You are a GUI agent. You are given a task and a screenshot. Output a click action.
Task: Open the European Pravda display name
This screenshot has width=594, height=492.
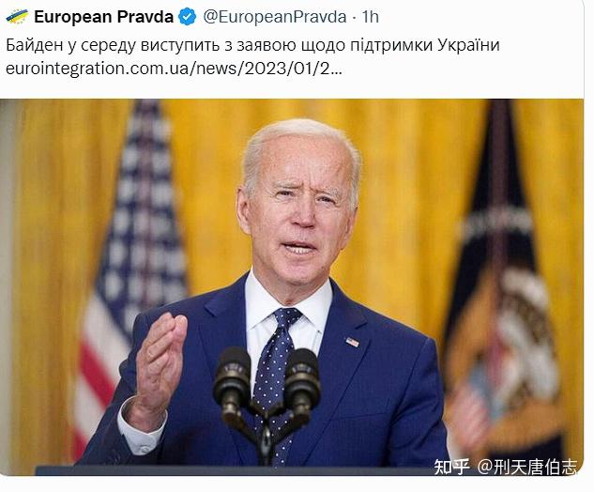(104, 17)
